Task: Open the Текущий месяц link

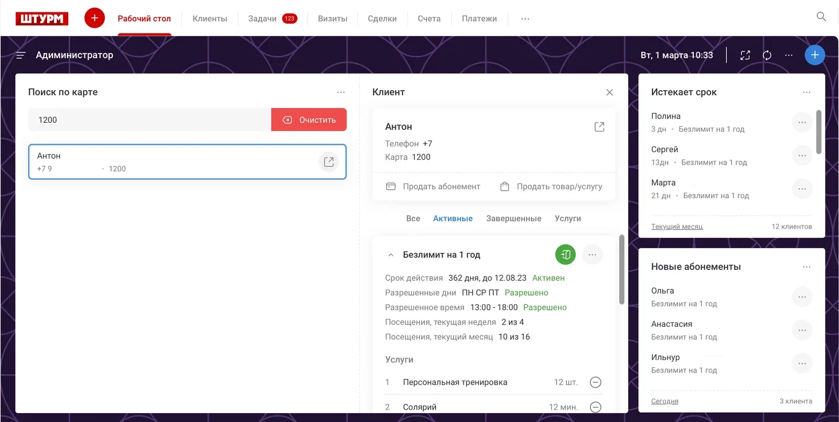Action: pyautogui.click(x=677, y=226)
